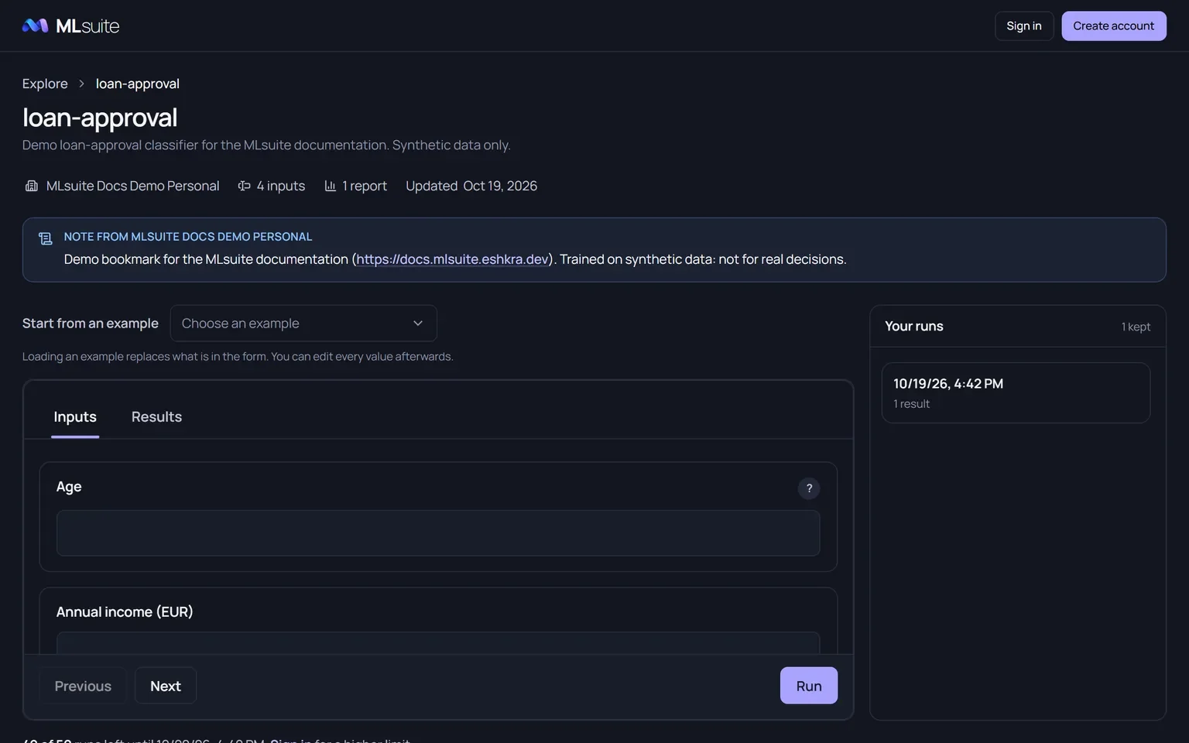Viewport: 1189px width, 743px height.
Task: Click "MLsuite Docs Demo Personal" owner name
Action: tap(132, 186)
